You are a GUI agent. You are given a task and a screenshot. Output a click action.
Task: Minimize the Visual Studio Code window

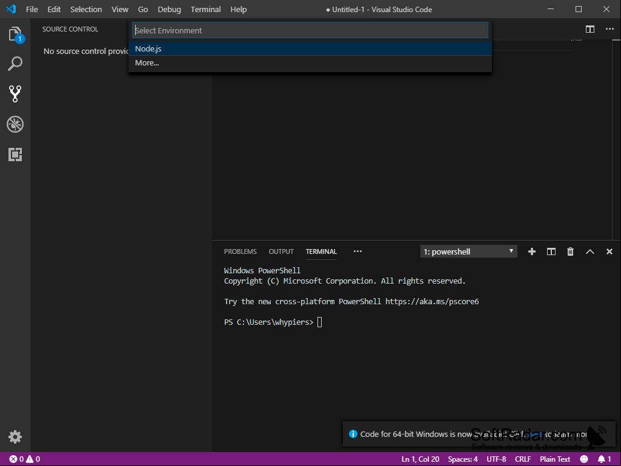551,9
